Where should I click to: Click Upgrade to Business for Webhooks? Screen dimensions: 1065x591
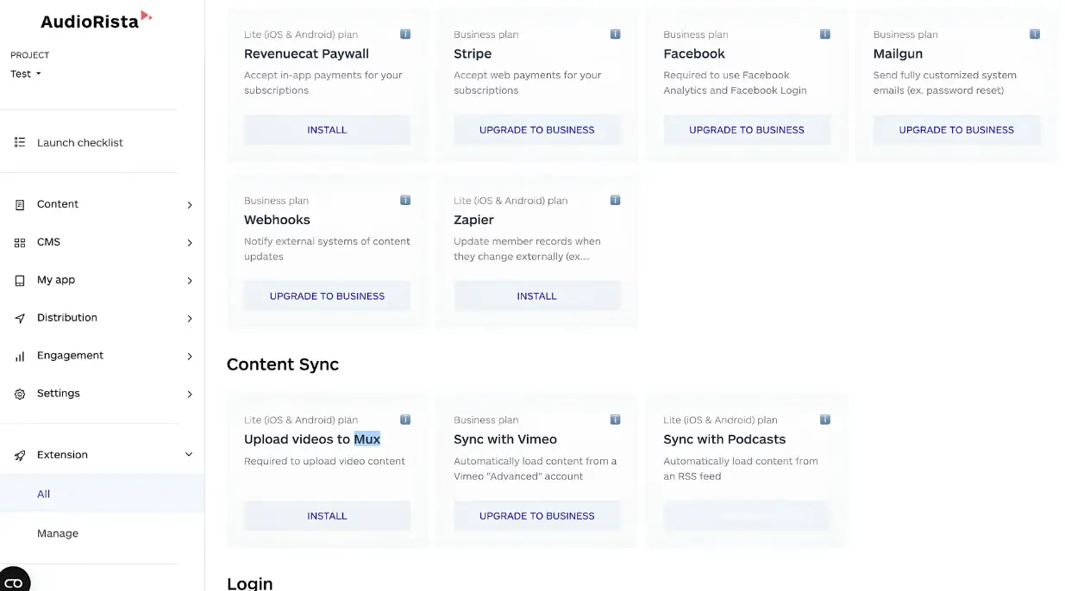click(327, 296)
